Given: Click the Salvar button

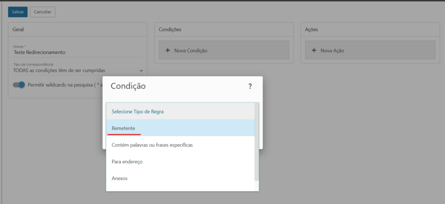Looking at the screenshot, I should tap(17, 12).
